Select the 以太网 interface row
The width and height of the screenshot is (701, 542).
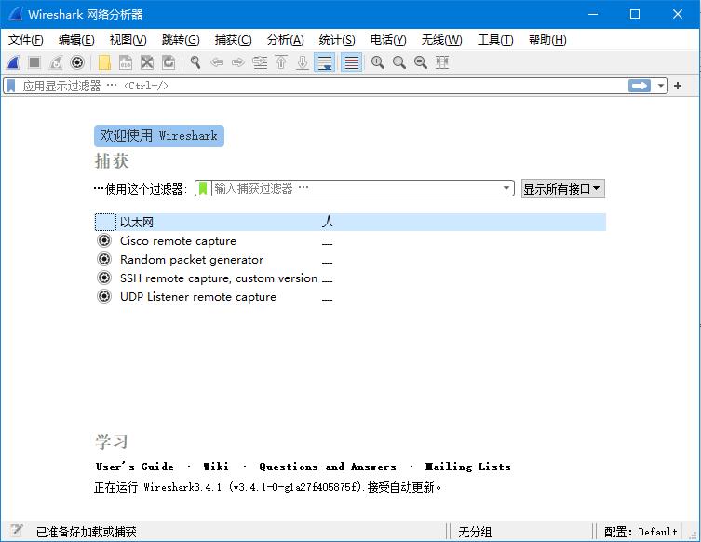350,222
